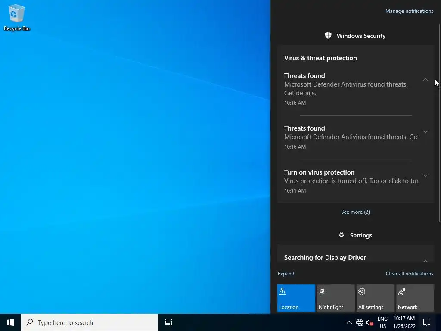Image resolution: width=441 pixels, height=331 pixels.
Task: Open the Network quick action tile
Action: pos(415,298)
